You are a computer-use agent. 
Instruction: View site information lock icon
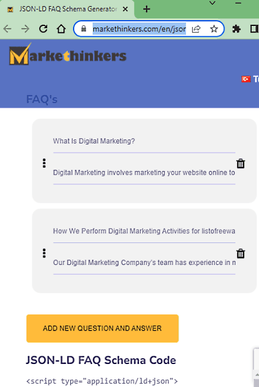coord(83,29)
